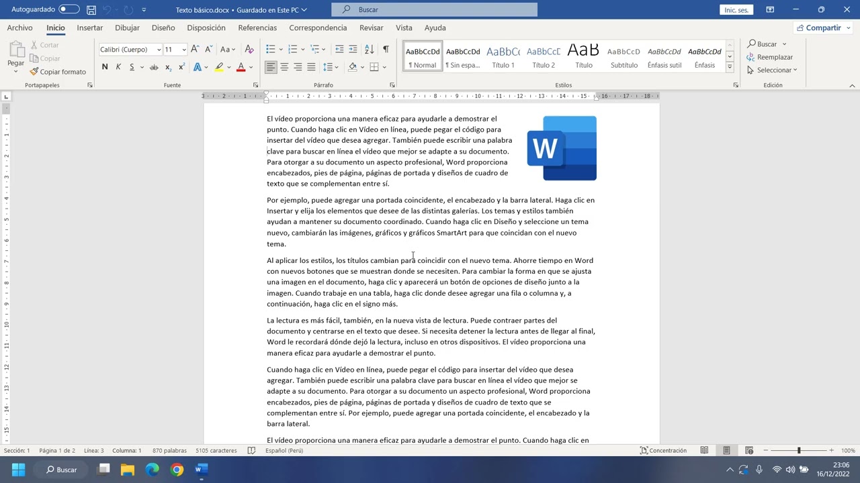The height and width of the screenshot is (483, 860).
Task: Click the Shading paint bucket icon
Action: click(353, 67)
